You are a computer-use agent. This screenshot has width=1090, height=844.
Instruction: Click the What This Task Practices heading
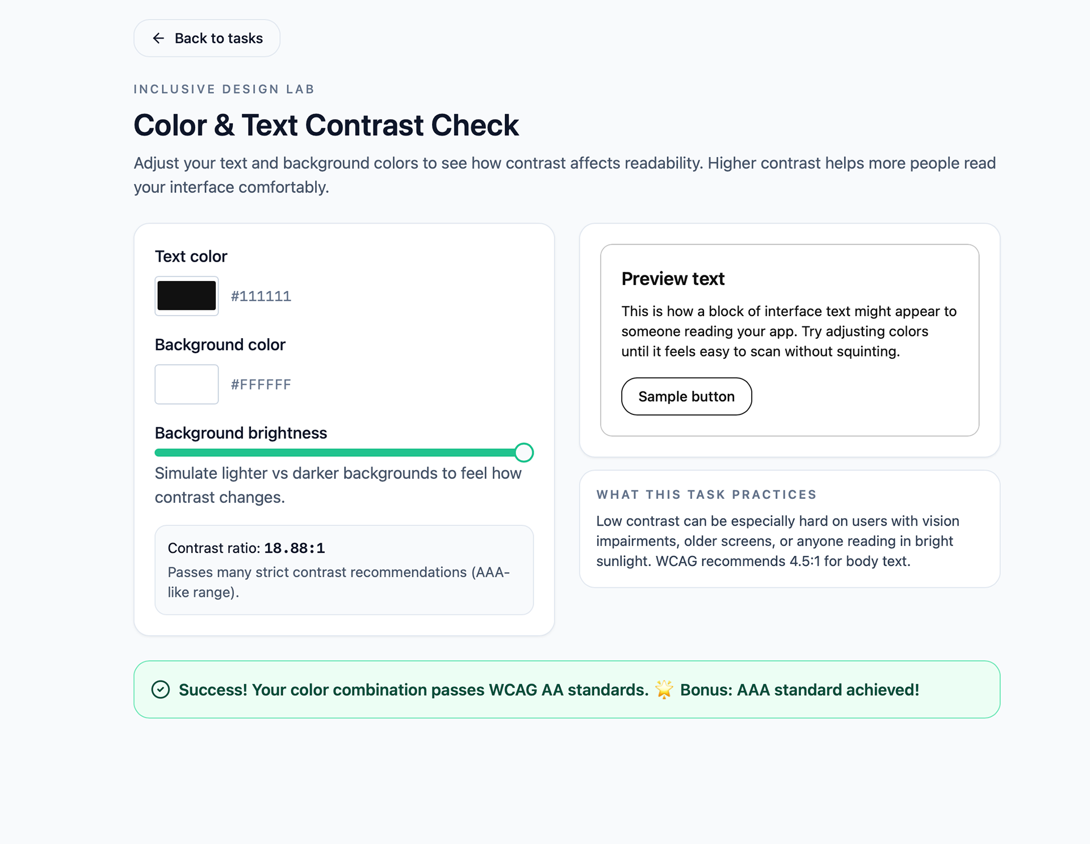pos(706,494)
